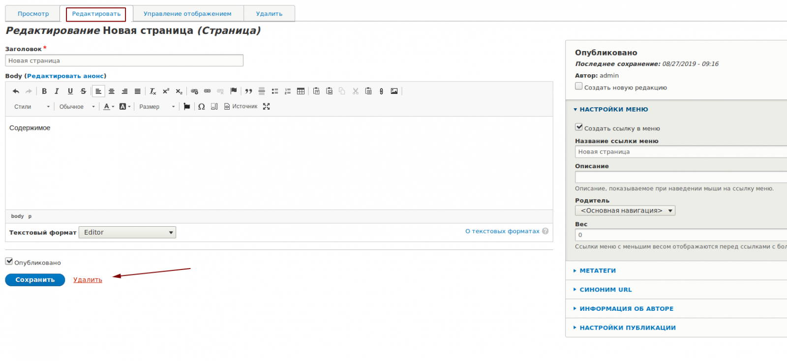Switch editor to Источник source view
The height and width of the screenshot is (361, 787).
coord(241,107)
